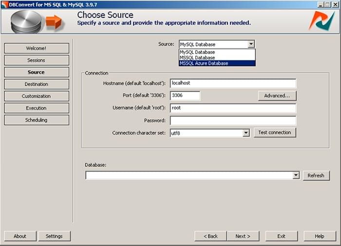Screen dimensions: 341x246
Task: Click into the Hostname field
Action: point(233,83)
